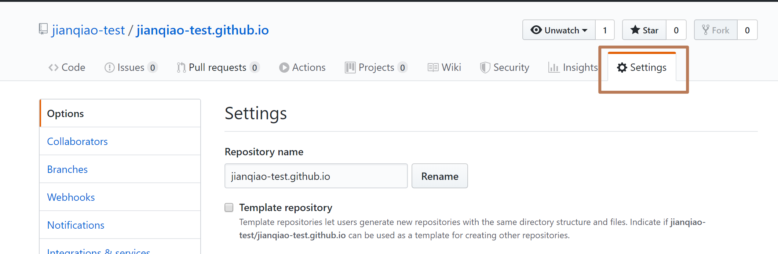This screenshot has width=778, height=254.
Task: Click the Template repository label
Action: click(286, 208)
